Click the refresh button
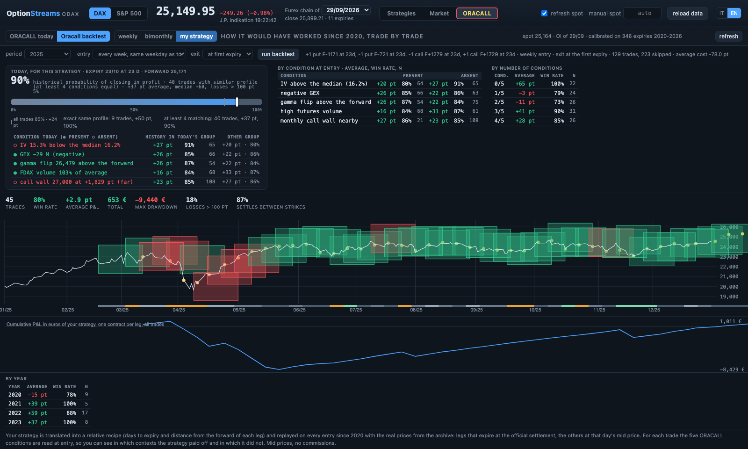The height and width of the screenshot is (449, 748). click(x=728, y=36)
